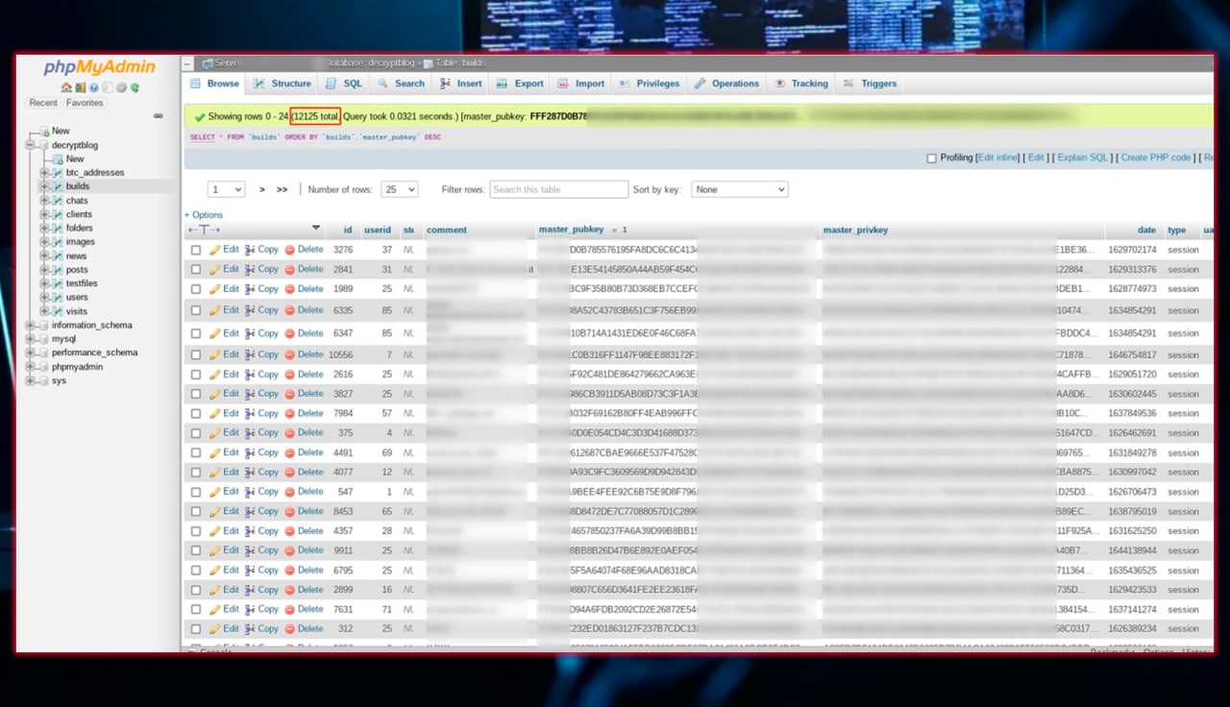Viewport: 1230px width, 707px height.
Task: Click the pencil Edit icon for row id 3276
Action: point(215,250)
